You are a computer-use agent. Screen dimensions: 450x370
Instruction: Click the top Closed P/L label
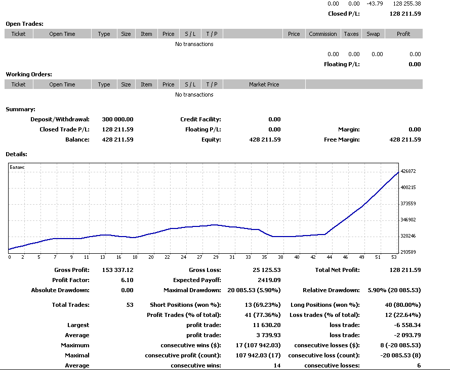344,14
